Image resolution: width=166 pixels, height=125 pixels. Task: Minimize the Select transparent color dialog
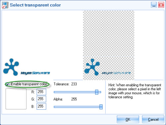coord(154,5)
